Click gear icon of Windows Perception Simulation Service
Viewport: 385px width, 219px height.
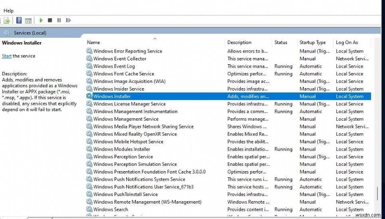tap(89, 164)
